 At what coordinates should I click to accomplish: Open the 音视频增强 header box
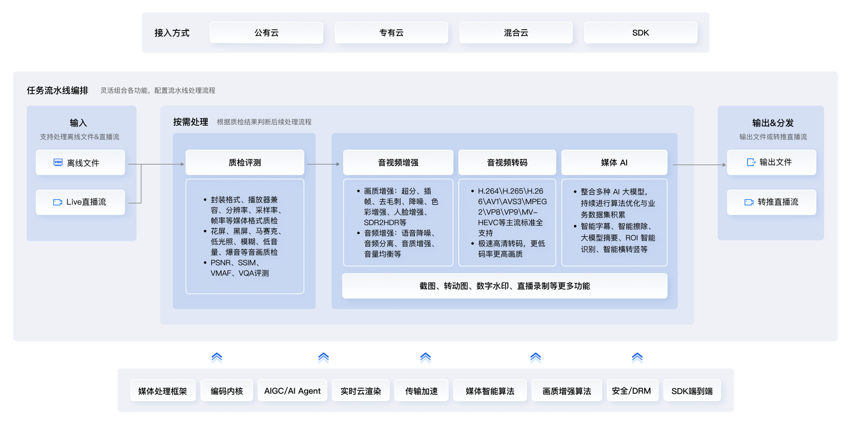(398, 163)
